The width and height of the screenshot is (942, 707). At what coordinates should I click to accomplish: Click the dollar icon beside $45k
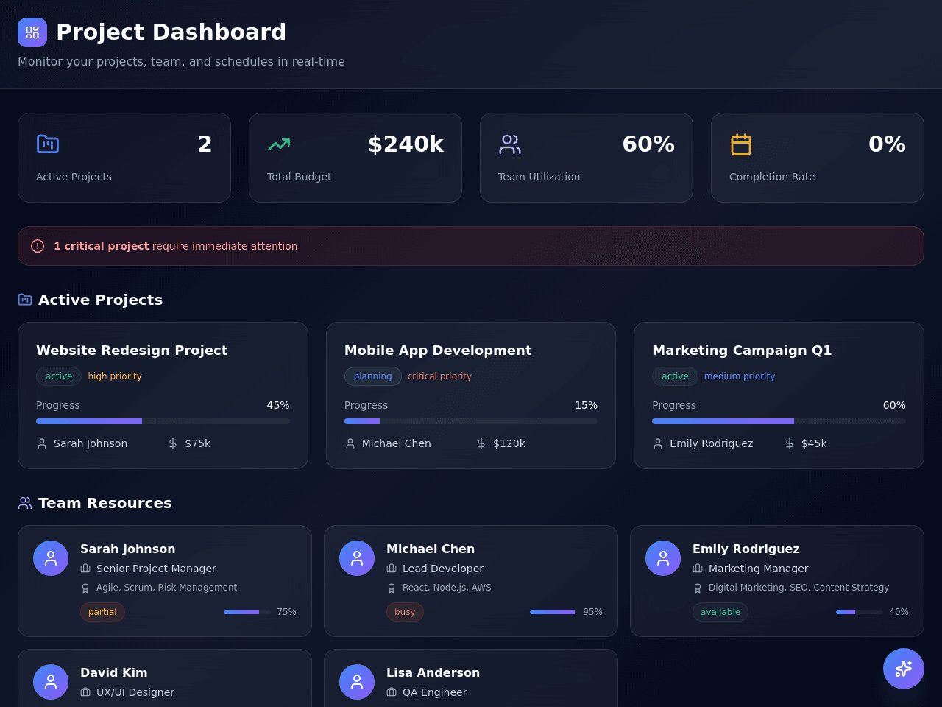point(790,443)
